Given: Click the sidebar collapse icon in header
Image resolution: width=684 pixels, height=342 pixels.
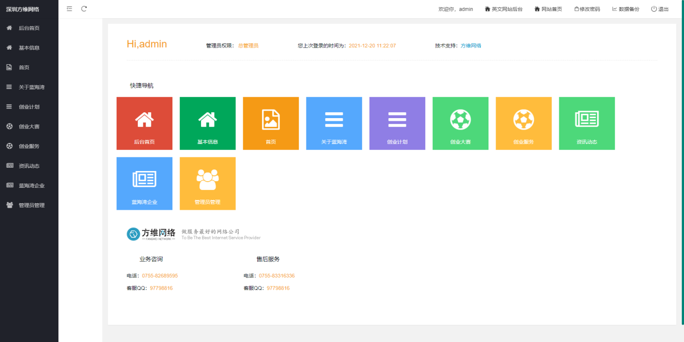Looking at the screenshot, I should [x=69, y=9].
